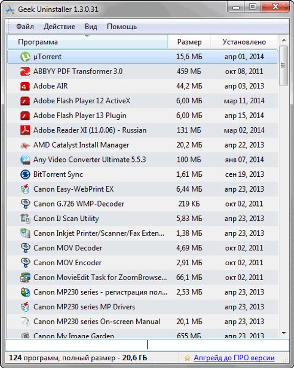294x368 pixels.
Task: Click the 219 КБ size value
Action: pyautogui.click(x=189, y=204)
